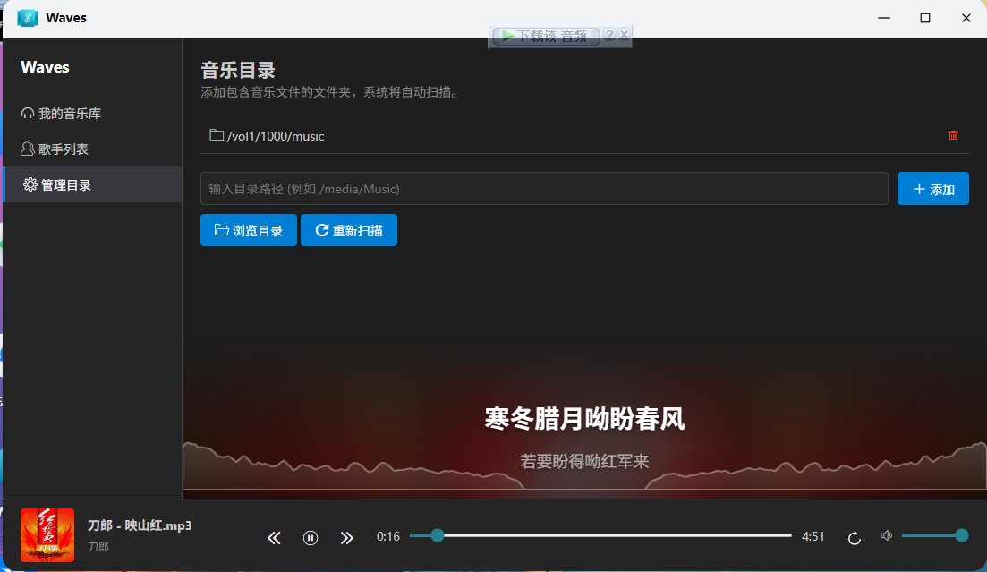Click the Waves sidebar heading
Image resolution: width=987 pixels, height=572 pixels.
tap(45, 67)
